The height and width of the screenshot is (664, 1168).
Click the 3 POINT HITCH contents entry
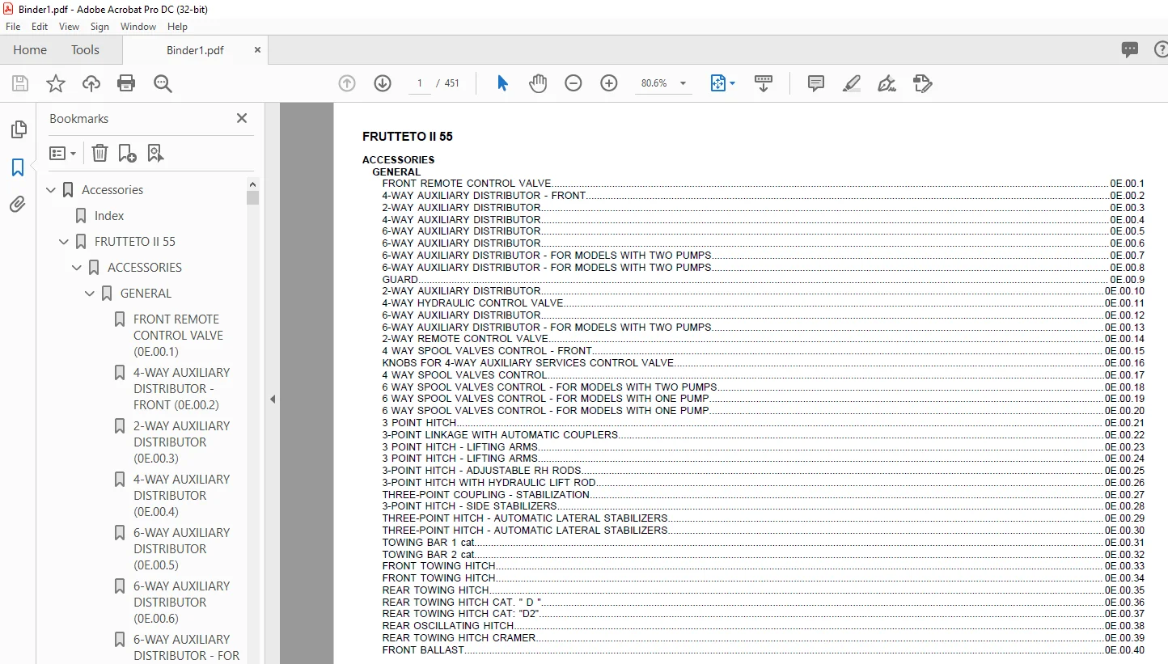(x=763, y=422)
